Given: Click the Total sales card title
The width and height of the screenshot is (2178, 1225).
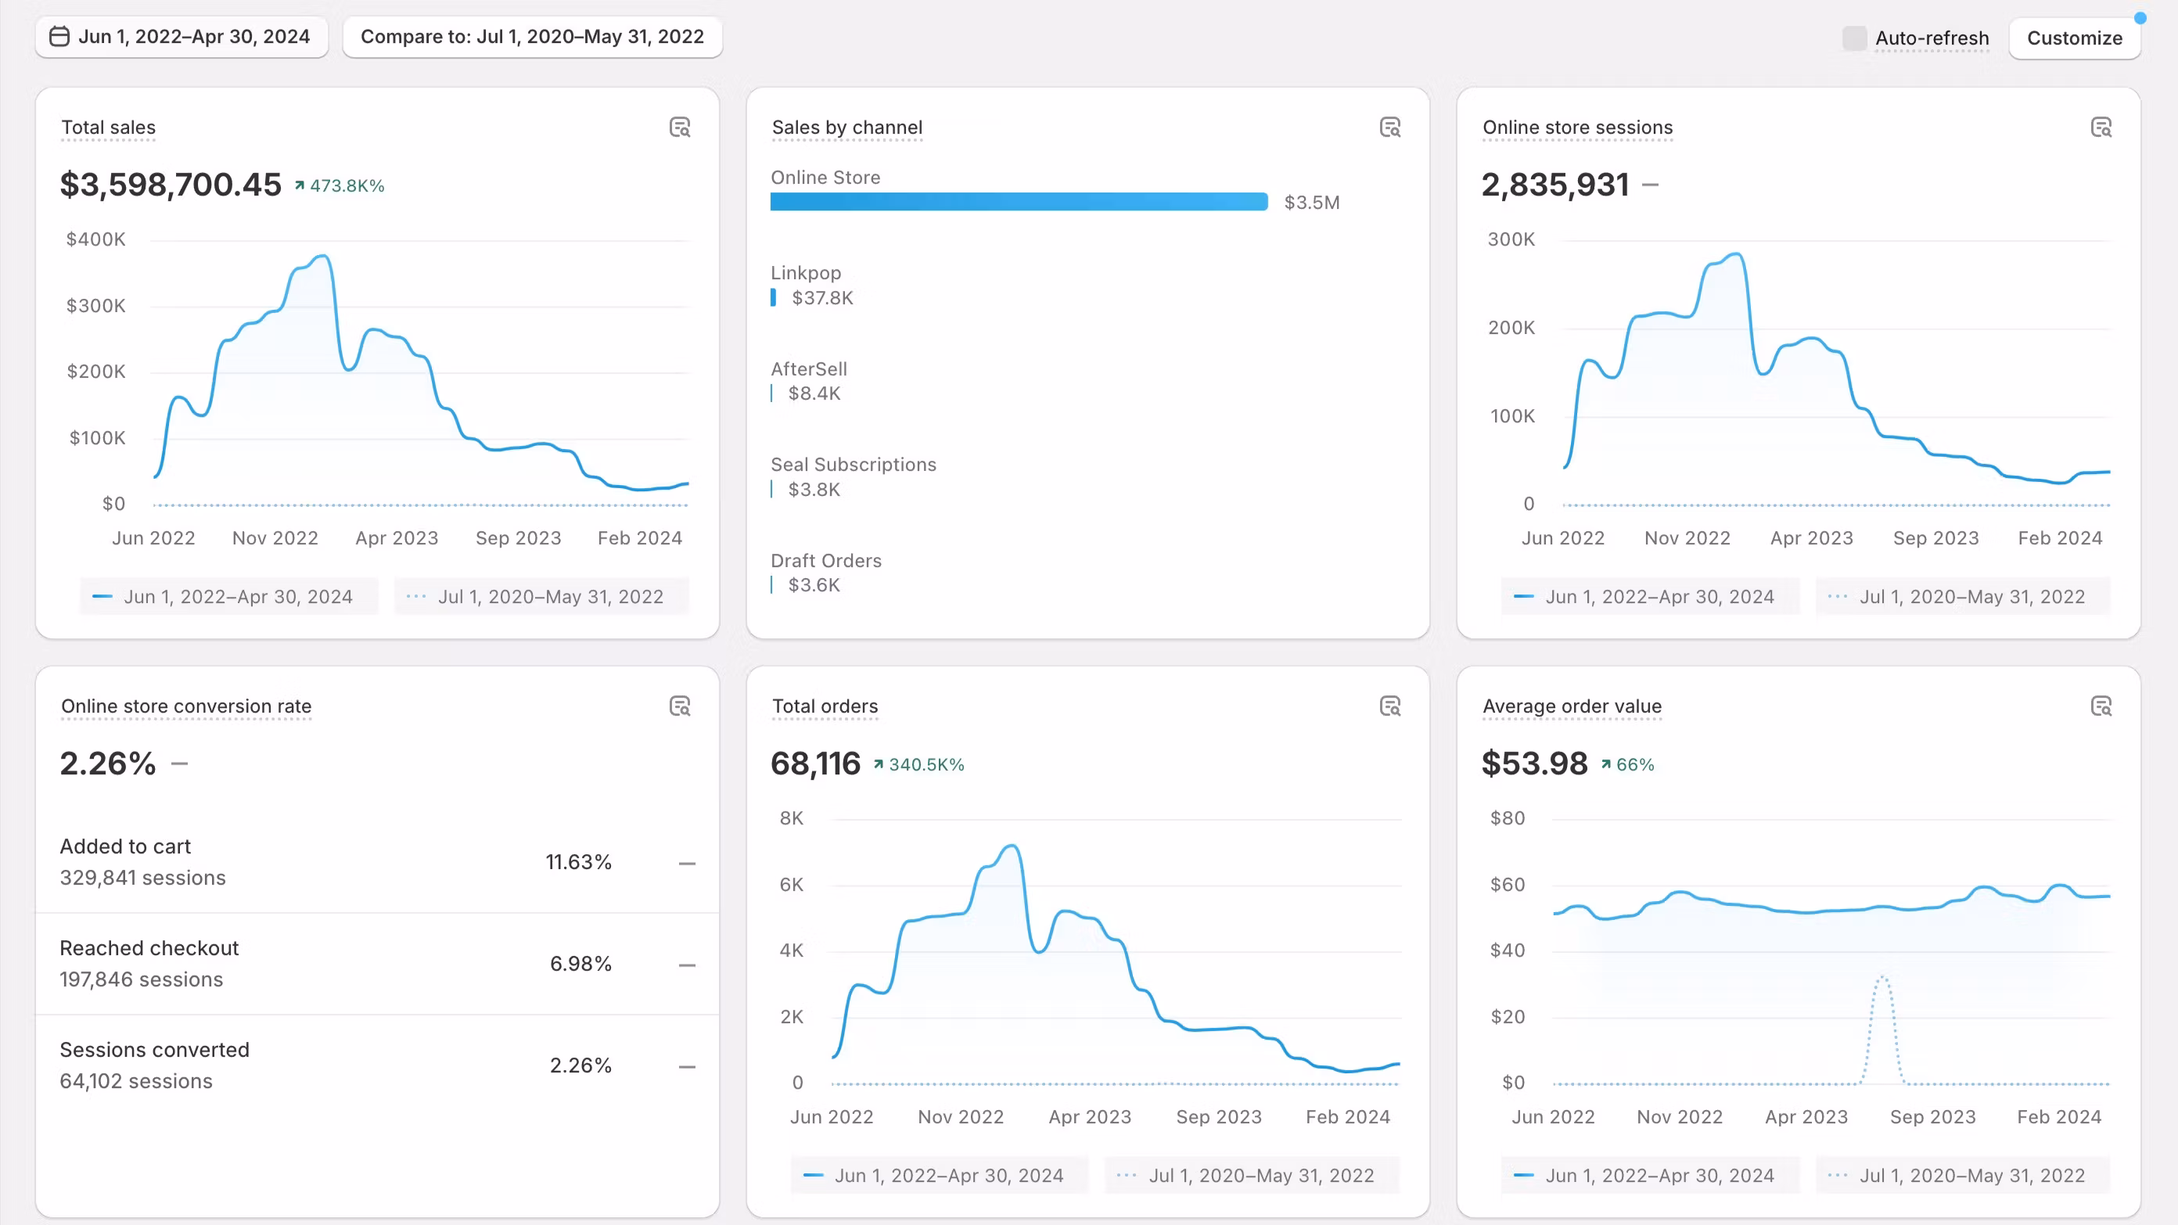Looking at the screenshot, I should (x=108, y=128).
